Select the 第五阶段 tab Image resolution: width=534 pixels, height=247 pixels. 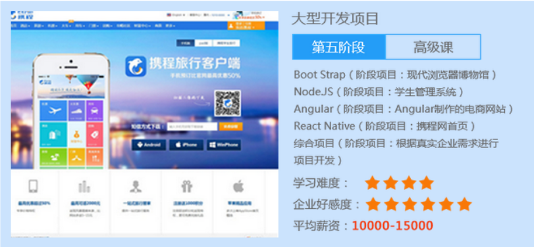click(x=338, y=47)
